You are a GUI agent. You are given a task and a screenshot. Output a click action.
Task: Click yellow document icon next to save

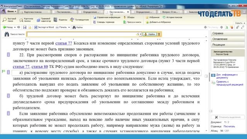(30, 27)
